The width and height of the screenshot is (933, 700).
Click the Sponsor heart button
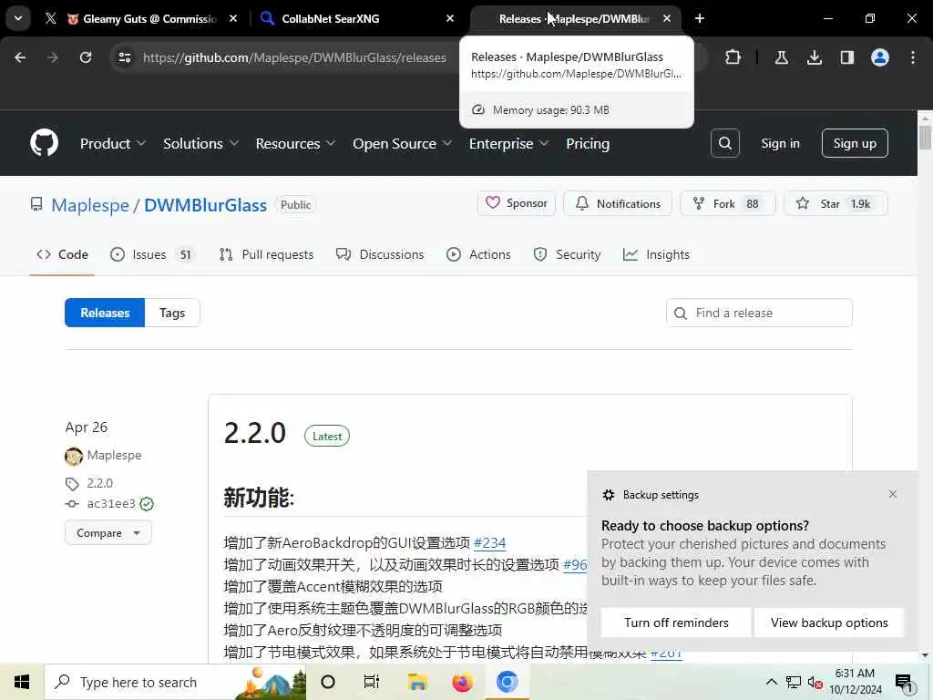click(x=517, y=203)
